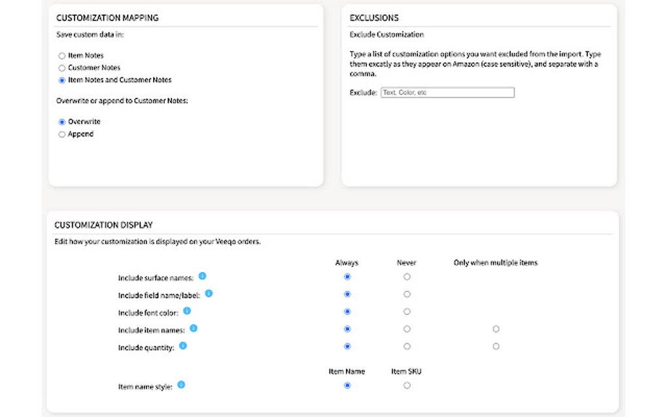The image size is (667, 417).
Task: Click info icon next to Include font color
Action: coord(187,310)
